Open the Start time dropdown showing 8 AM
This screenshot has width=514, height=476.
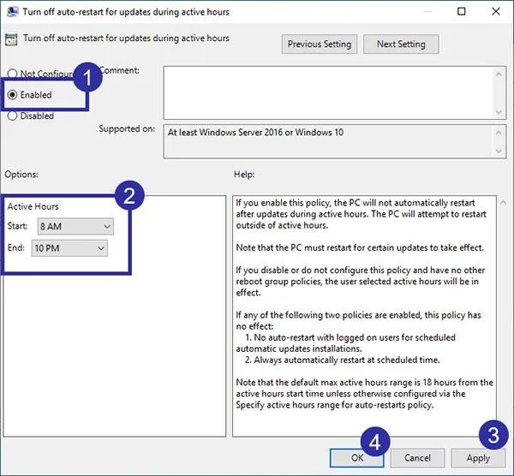[75, 226]
